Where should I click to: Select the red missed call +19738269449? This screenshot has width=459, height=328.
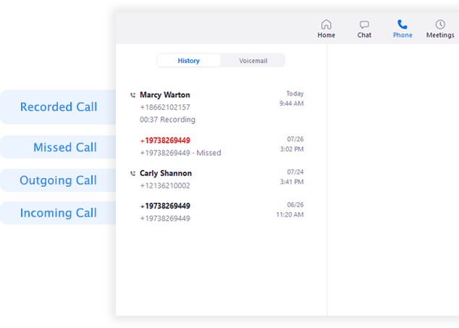tap(165, 140)
